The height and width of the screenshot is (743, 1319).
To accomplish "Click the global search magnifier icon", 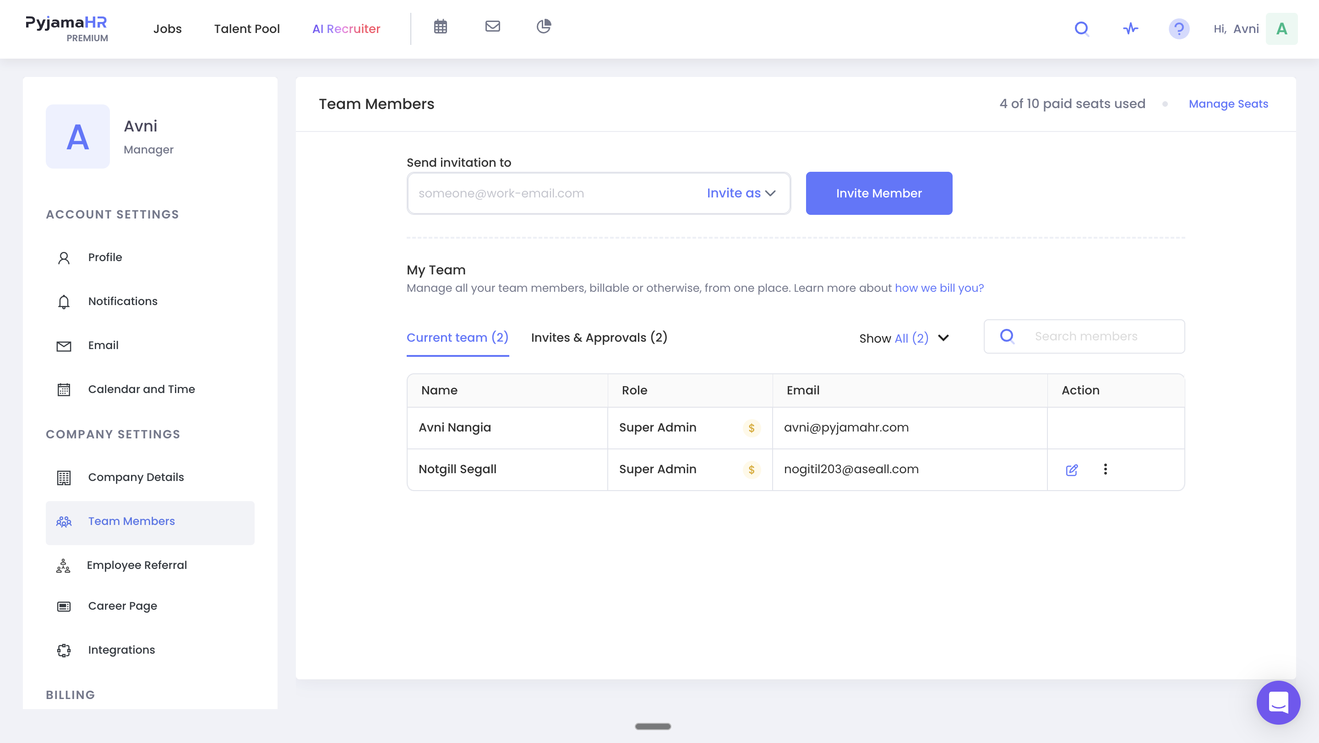I will click(1081, 29).
